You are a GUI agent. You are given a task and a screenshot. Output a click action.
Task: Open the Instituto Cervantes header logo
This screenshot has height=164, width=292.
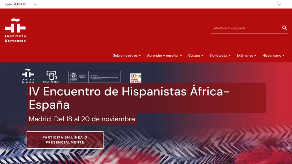[15, 30]
